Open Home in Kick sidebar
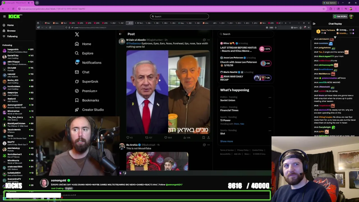359x202 pixels. 10,25
